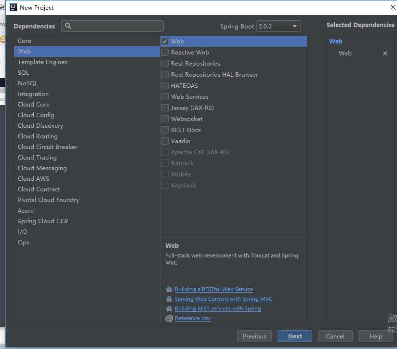Select the Integration category
Image resolution: width=397 pixels, height=349 pixels.
point(87,94)
